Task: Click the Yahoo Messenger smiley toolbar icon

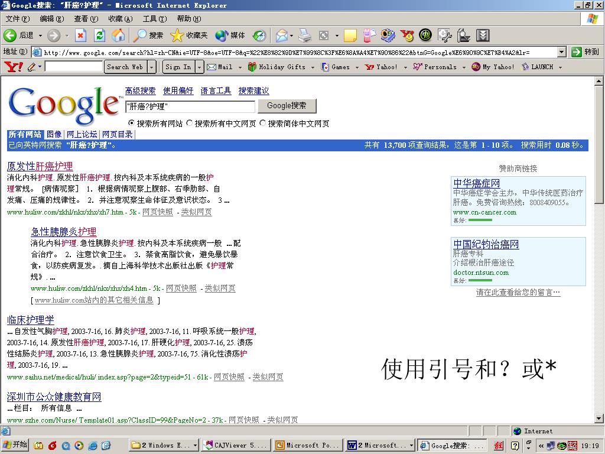Action: 406,35
